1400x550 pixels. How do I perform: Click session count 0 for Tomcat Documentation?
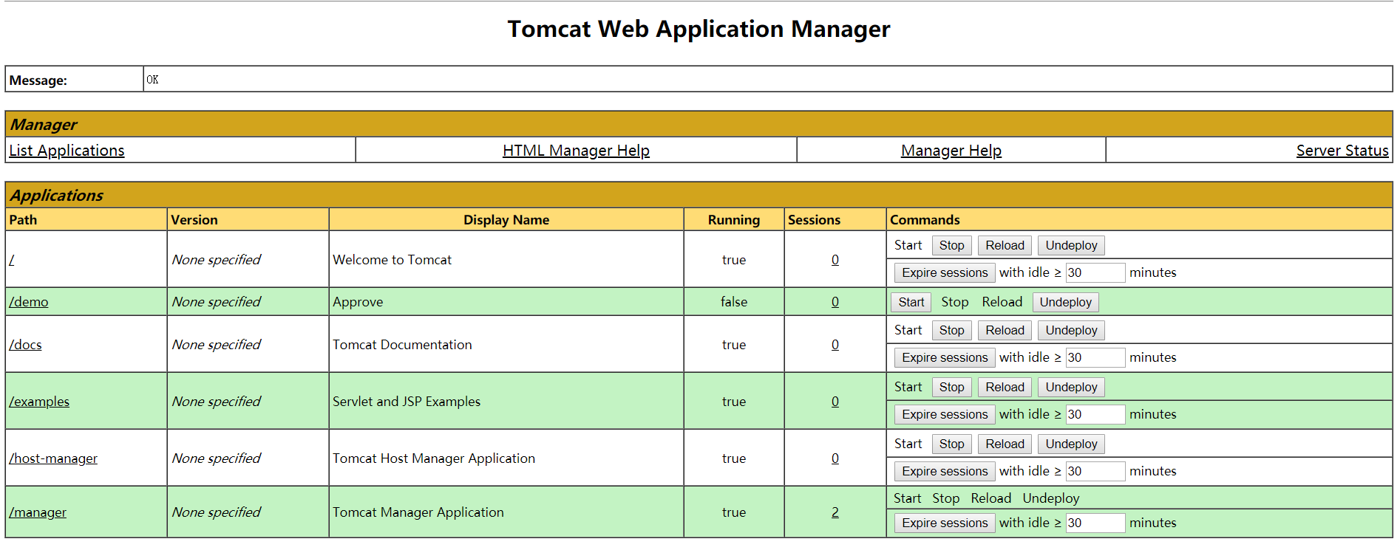[x=835, y=345]
